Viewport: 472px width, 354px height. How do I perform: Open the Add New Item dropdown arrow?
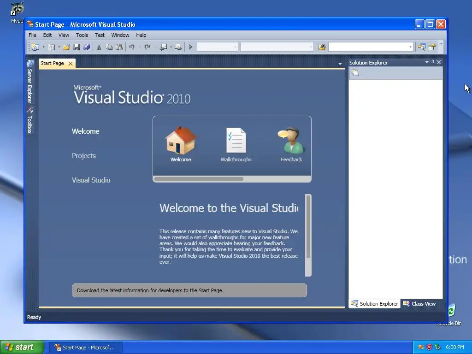[x=59, y=47]
